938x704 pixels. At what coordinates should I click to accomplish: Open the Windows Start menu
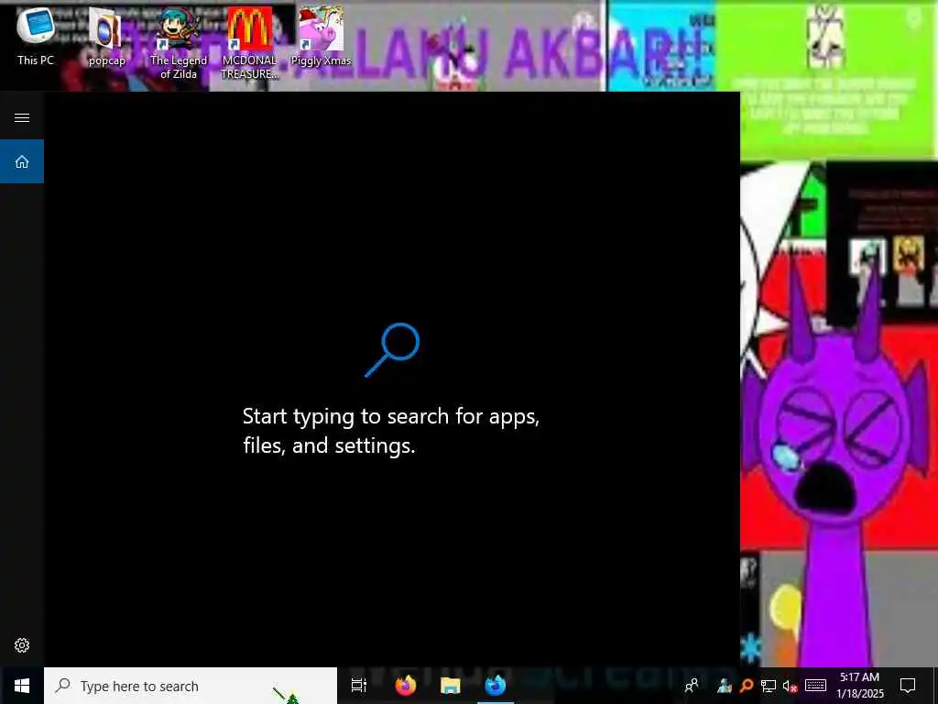(22, 686)
